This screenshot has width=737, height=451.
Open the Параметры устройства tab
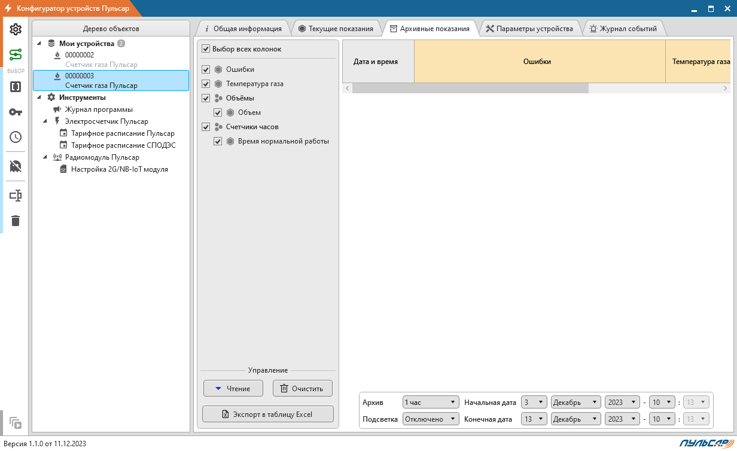tap(530, 29)
